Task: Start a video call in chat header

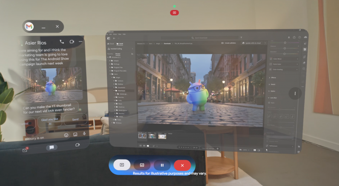Action: [72, 42]
